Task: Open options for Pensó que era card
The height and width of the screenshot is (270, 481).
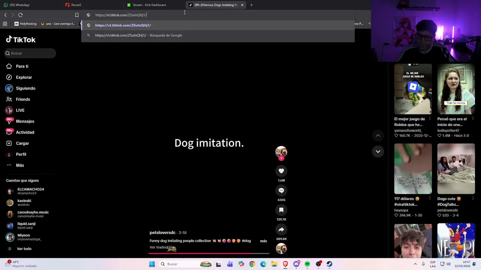Action: 473,119
